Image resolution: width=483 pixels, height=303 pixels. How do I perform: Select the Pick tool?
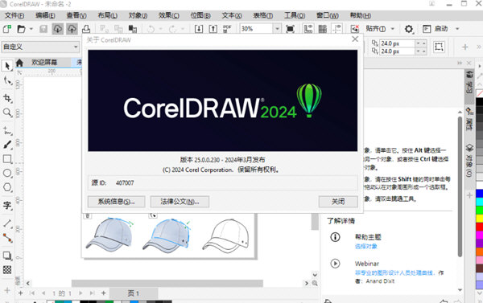[7, 66]
